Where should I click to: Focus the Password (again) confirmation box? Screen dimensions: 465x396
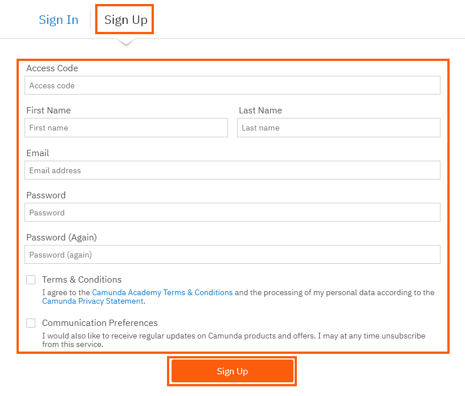[232, 255]
